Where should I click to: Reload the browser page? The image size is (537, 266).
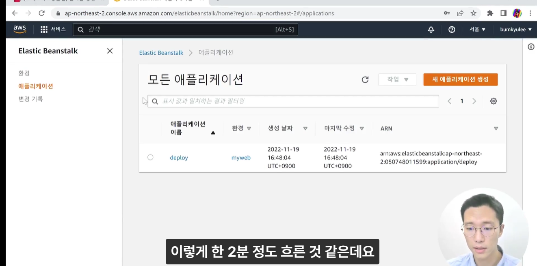(41, 13)
